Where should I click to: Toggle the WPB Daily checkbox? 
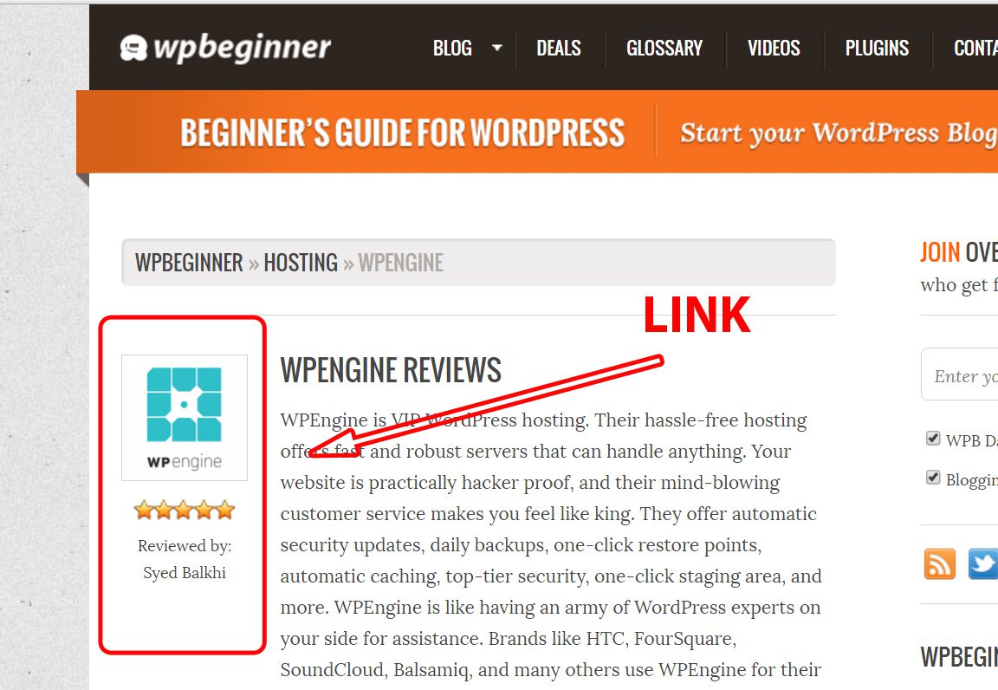point(933,439)
